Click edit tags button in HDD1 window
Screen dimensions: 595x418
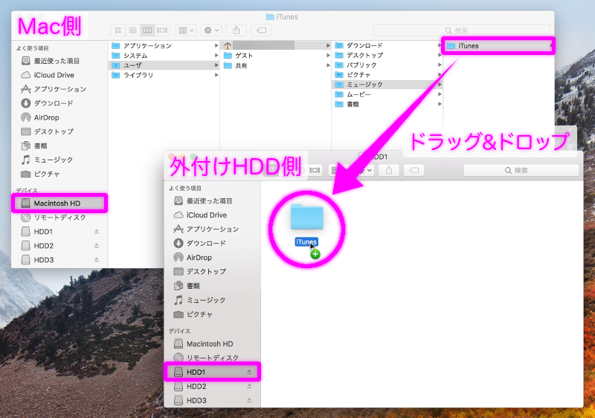coord(414,171)
